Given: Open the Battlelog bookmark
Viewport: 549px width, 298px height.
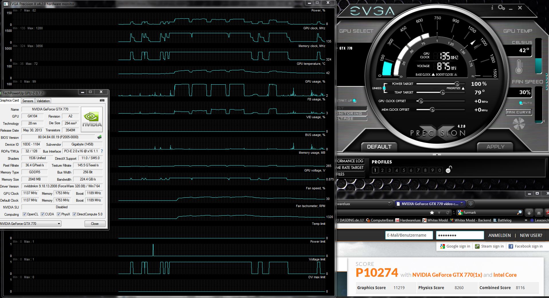Looking at the screenshot, I should click(502, 220).
